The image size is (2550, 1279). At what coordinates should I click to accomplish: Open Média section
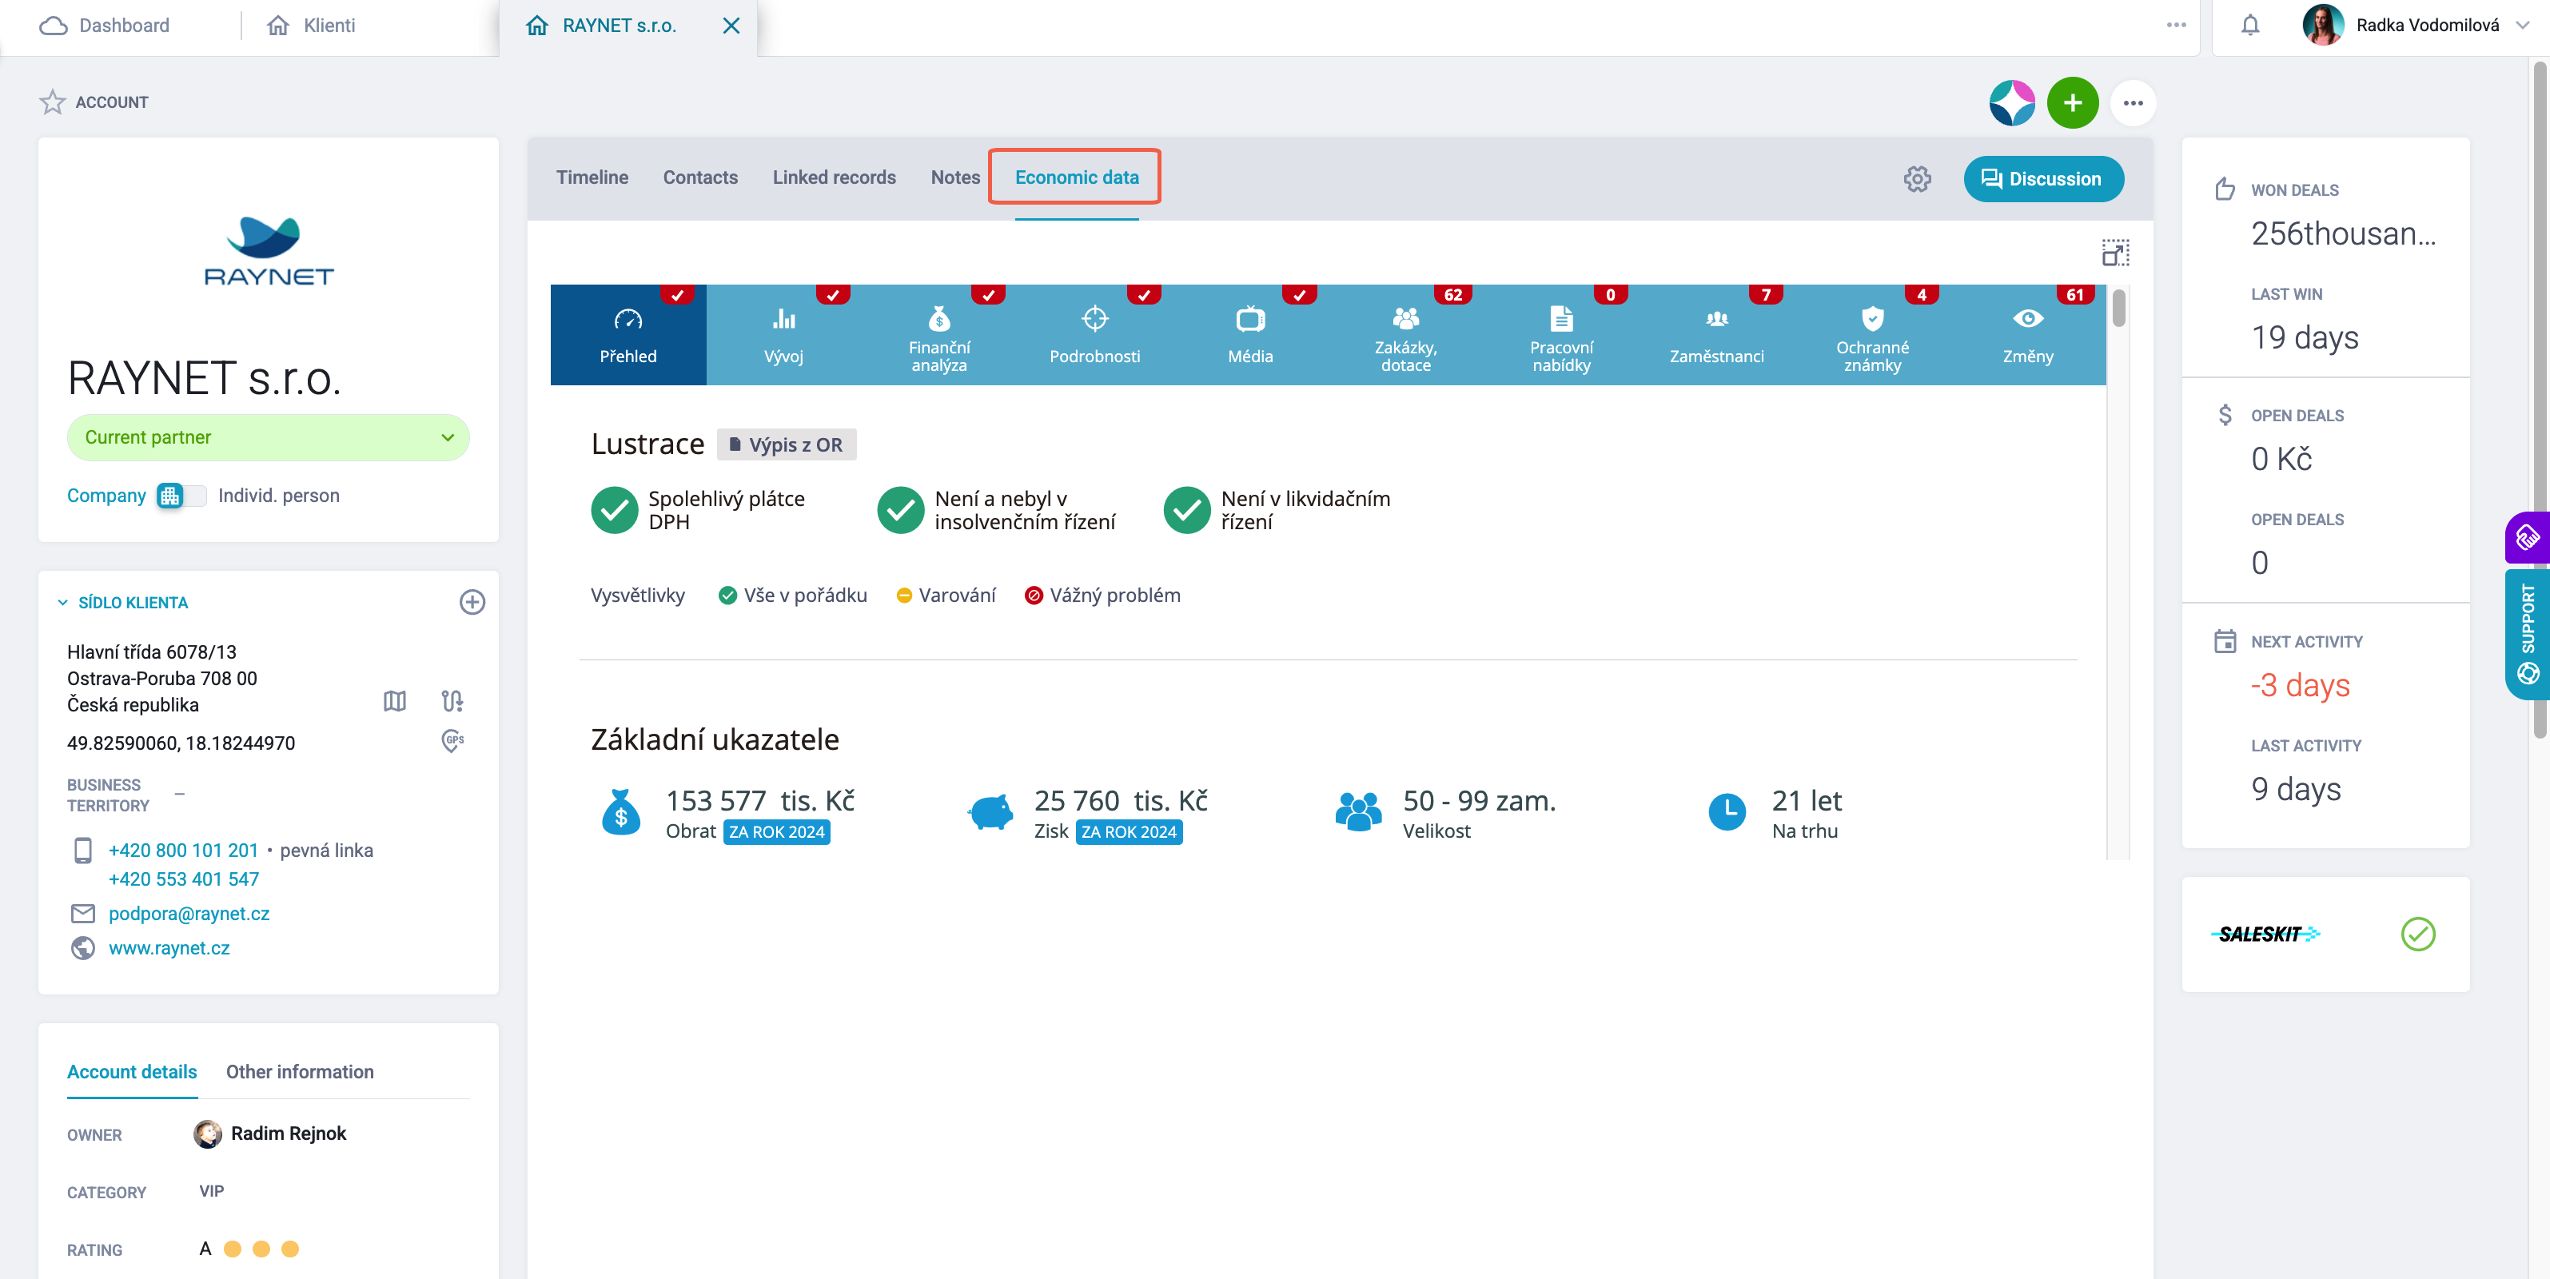click(1250, 335)
